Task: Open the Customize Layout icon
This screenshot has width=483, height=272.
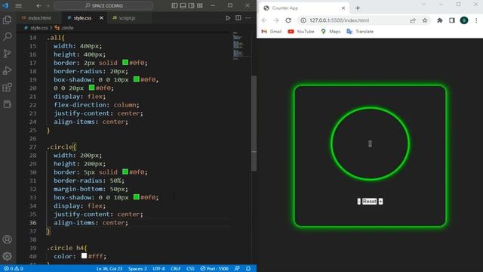Action: coord(200,5)
